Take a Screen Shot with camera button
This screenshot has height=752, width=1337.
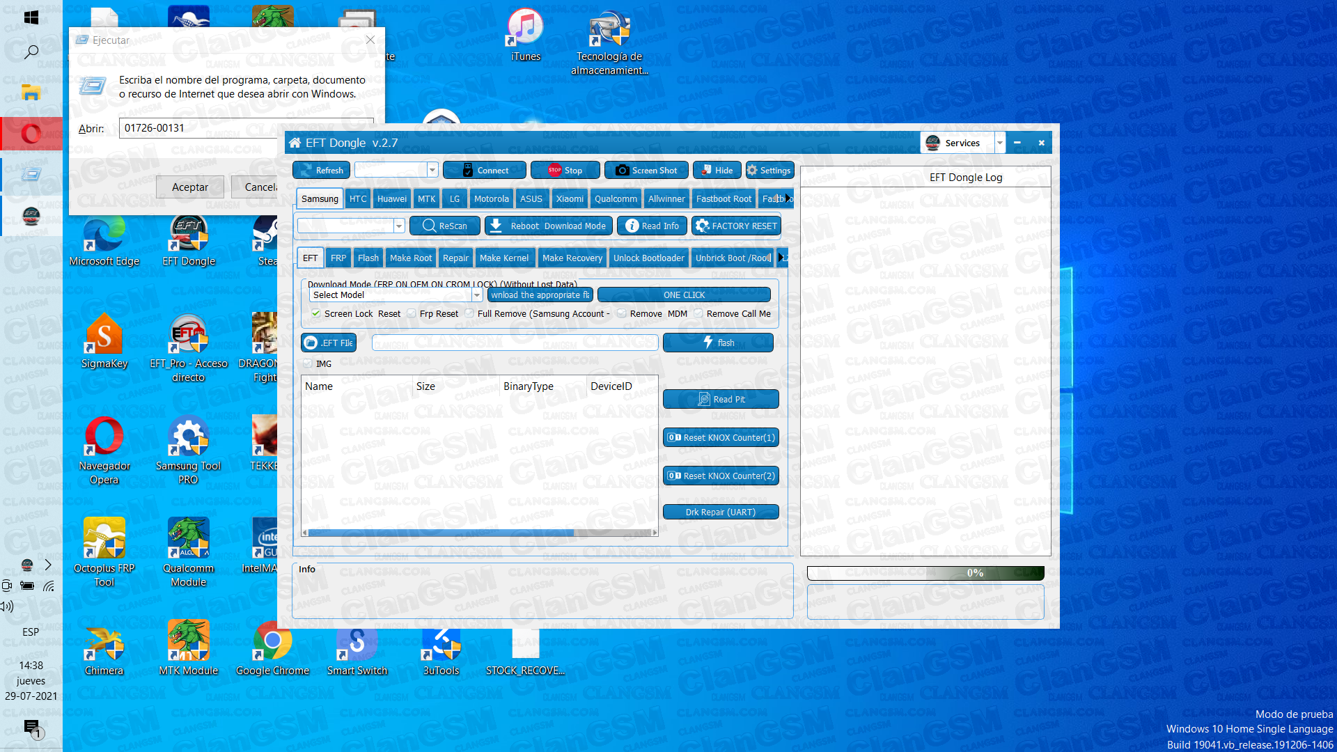pos(646,170)
